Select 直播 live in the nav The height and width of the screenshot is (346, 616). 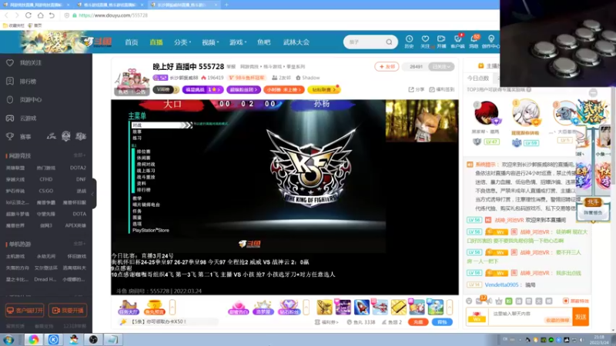(156, 42)
